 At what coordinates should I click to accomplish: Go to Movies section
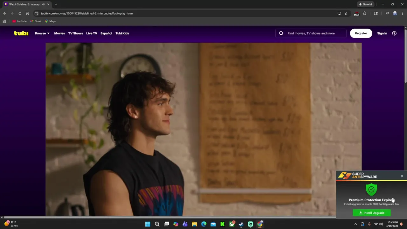point(59,33)
